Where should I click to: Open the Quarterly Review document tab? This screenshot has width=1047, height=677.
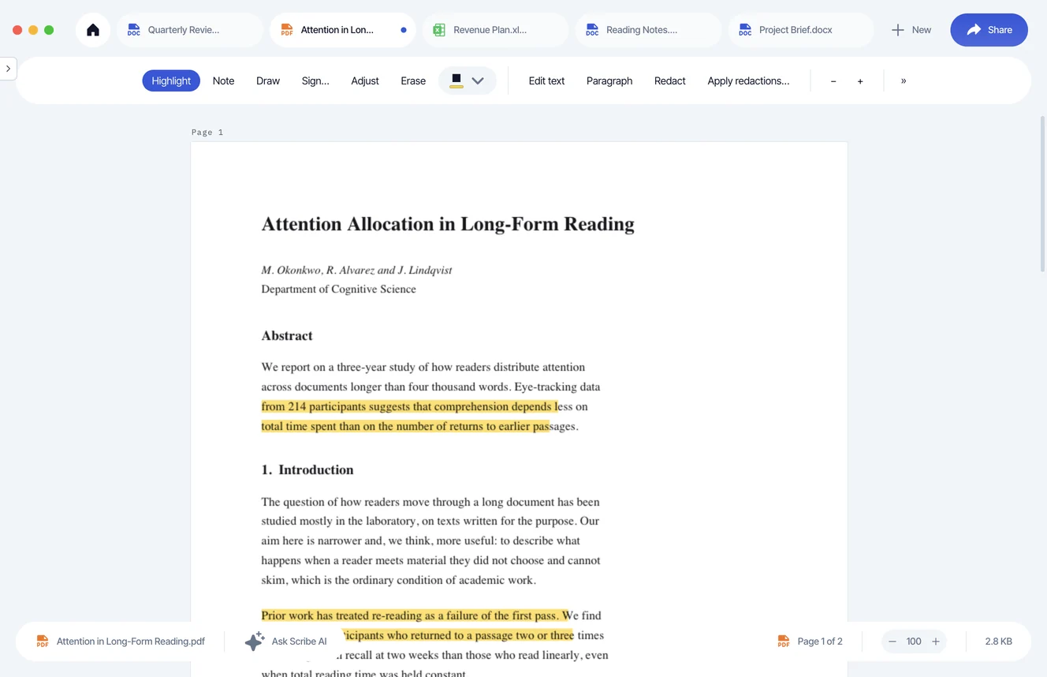pyautogui.click(x=190, y=30)
